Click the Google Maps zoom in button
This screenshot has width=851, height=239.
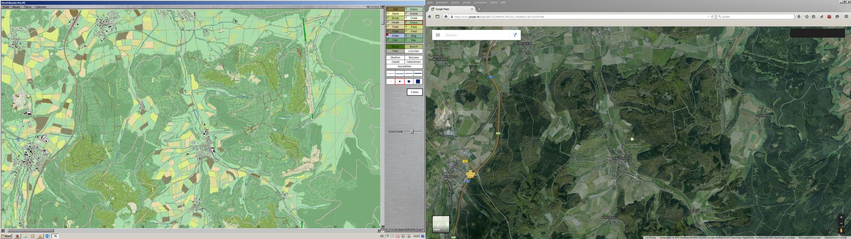841,217
